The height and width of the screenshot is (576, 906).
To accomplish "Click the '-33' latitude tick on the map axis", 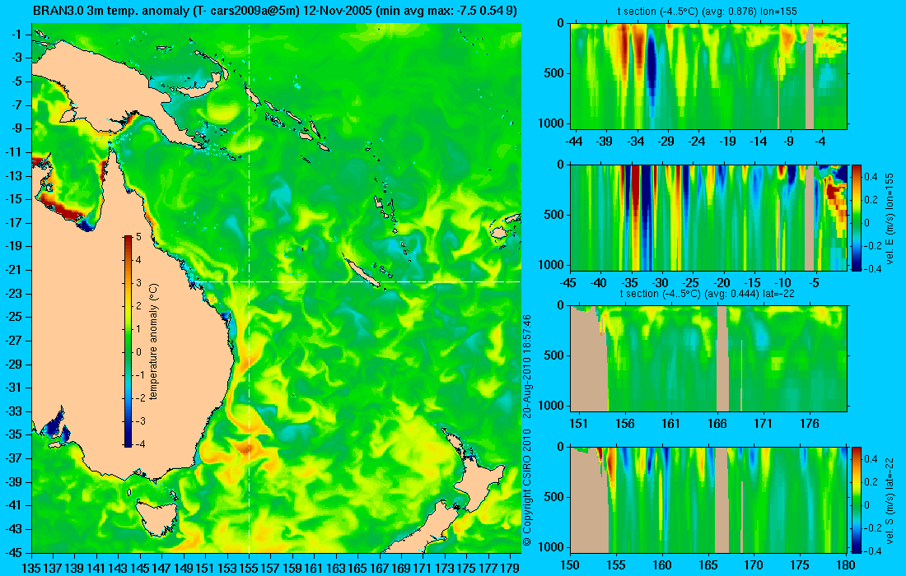I will pyautogui.click(x=13, y=411).
